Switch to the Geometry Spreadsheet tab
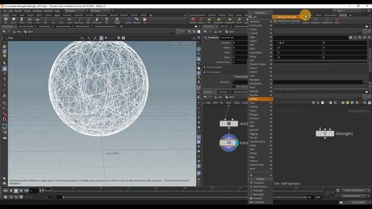 point(105,26)
